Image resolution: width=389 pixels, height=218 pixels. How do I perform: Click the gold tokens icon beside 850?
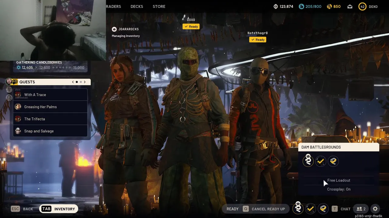[329, 6]
